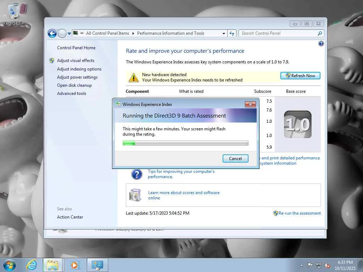363x272 pixels.
Task: Go back with the blue back arrow
Action: coord(52,34)
